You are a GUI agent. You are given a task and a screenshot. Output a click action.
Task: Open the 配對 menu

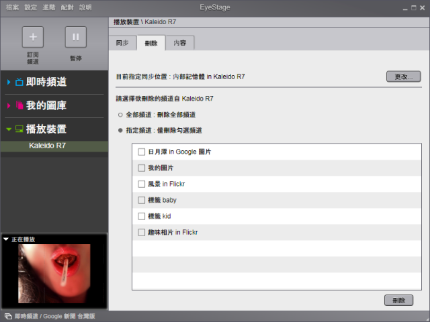point(67,7)
